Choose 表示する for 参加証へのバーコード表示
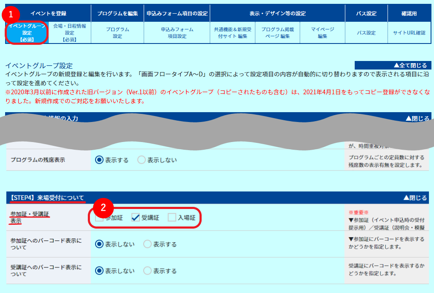Viewport: 434px width, 293px height. (148, 244)
